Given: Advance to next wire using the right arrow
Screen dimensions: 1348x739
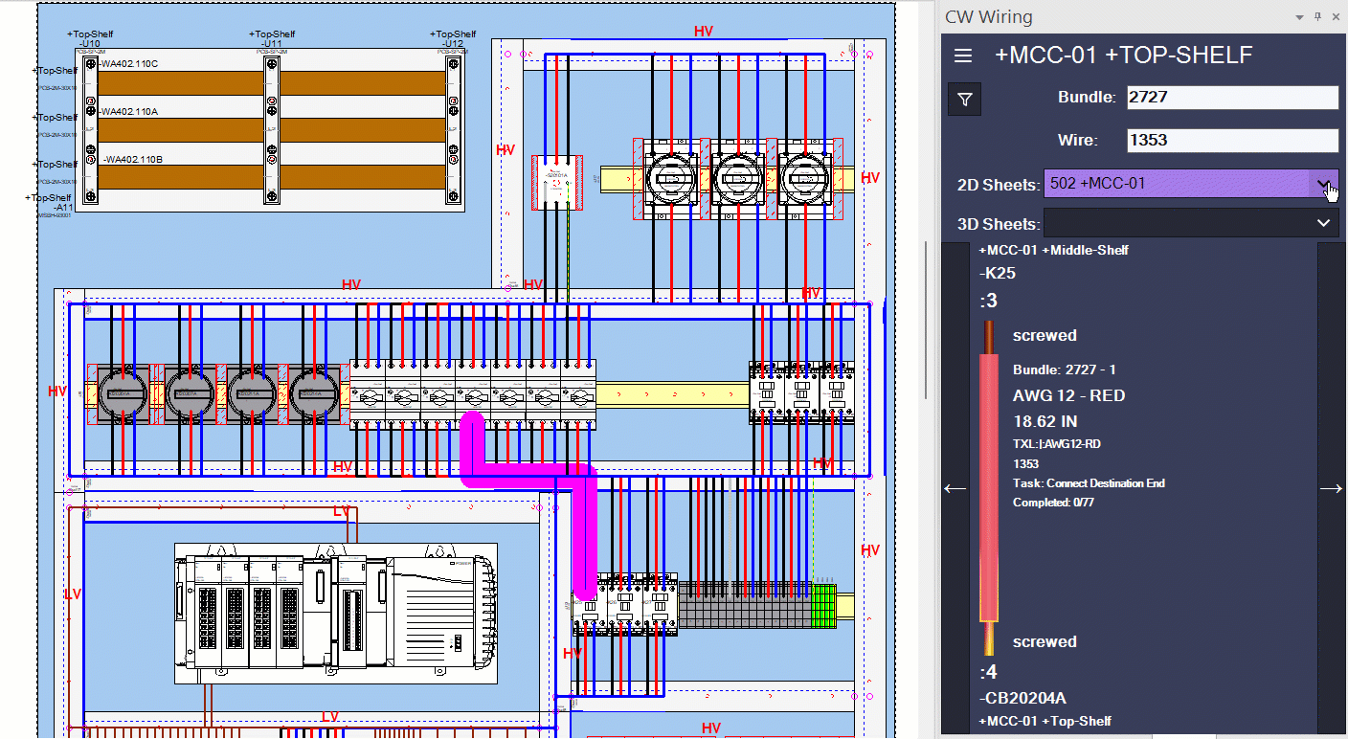Looking at the screenshot, I should pos(1332,488).
